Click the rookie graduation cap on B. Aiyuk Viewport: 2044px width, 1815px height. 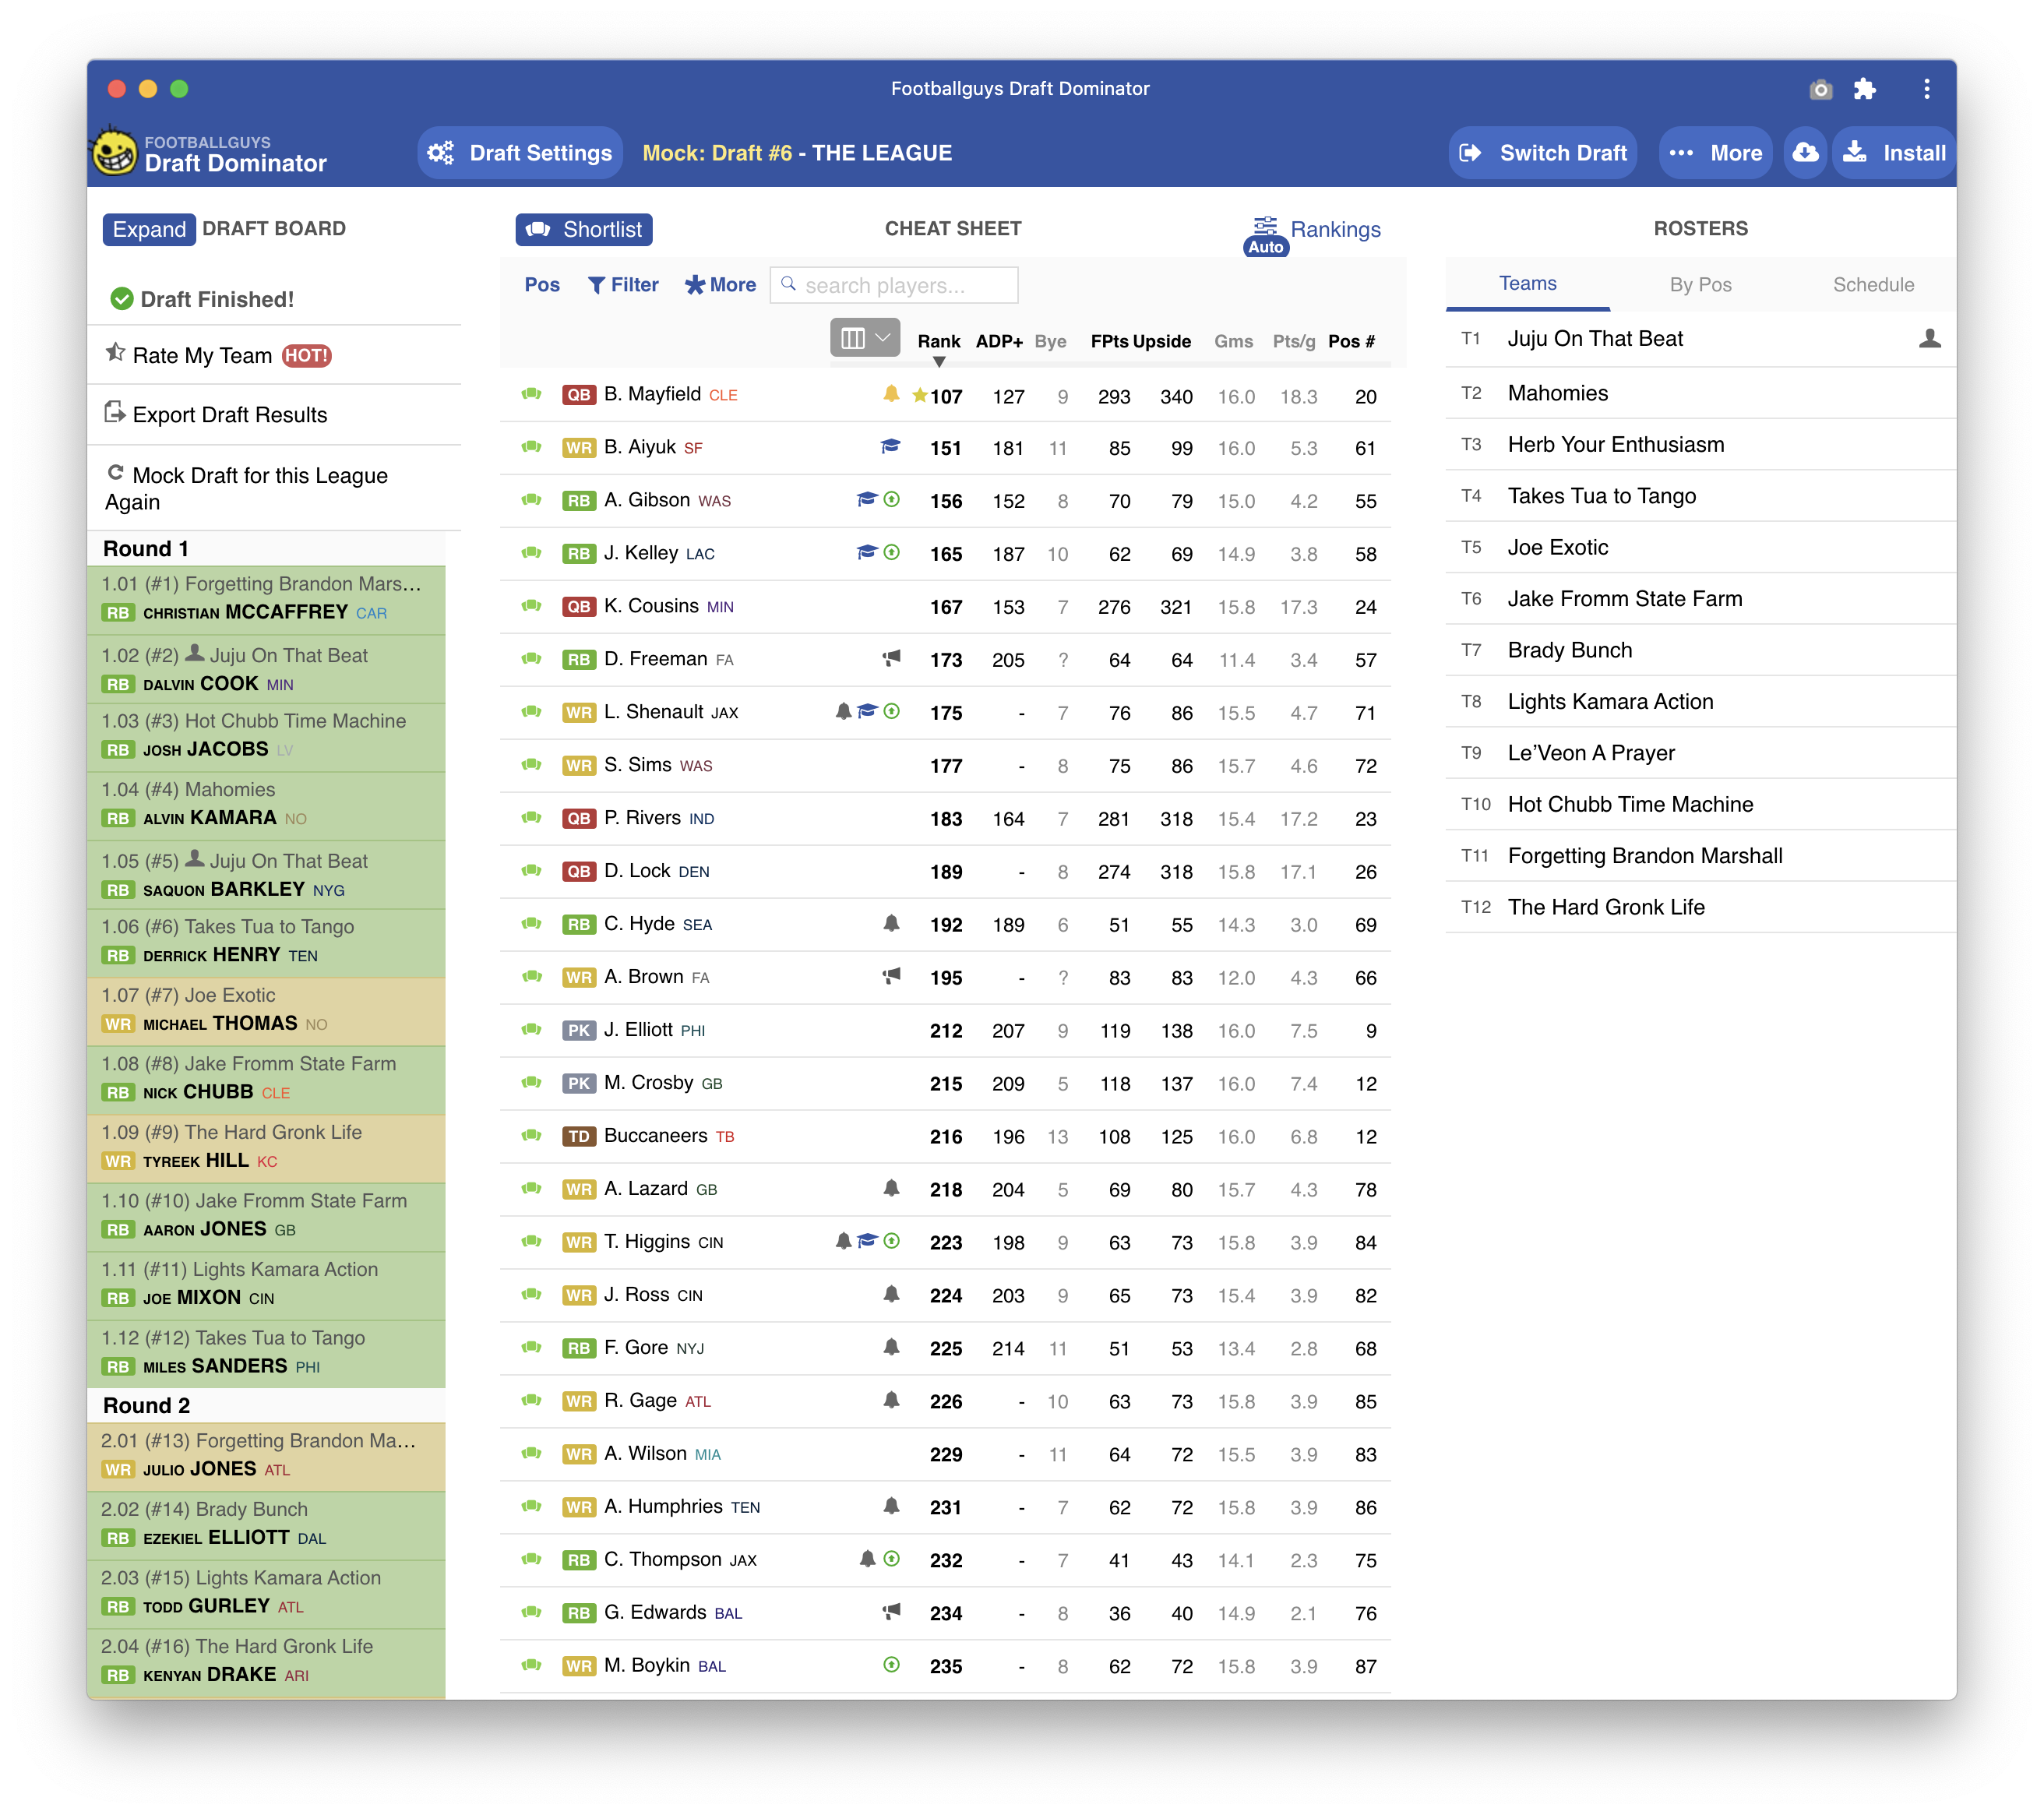point(890,446)
